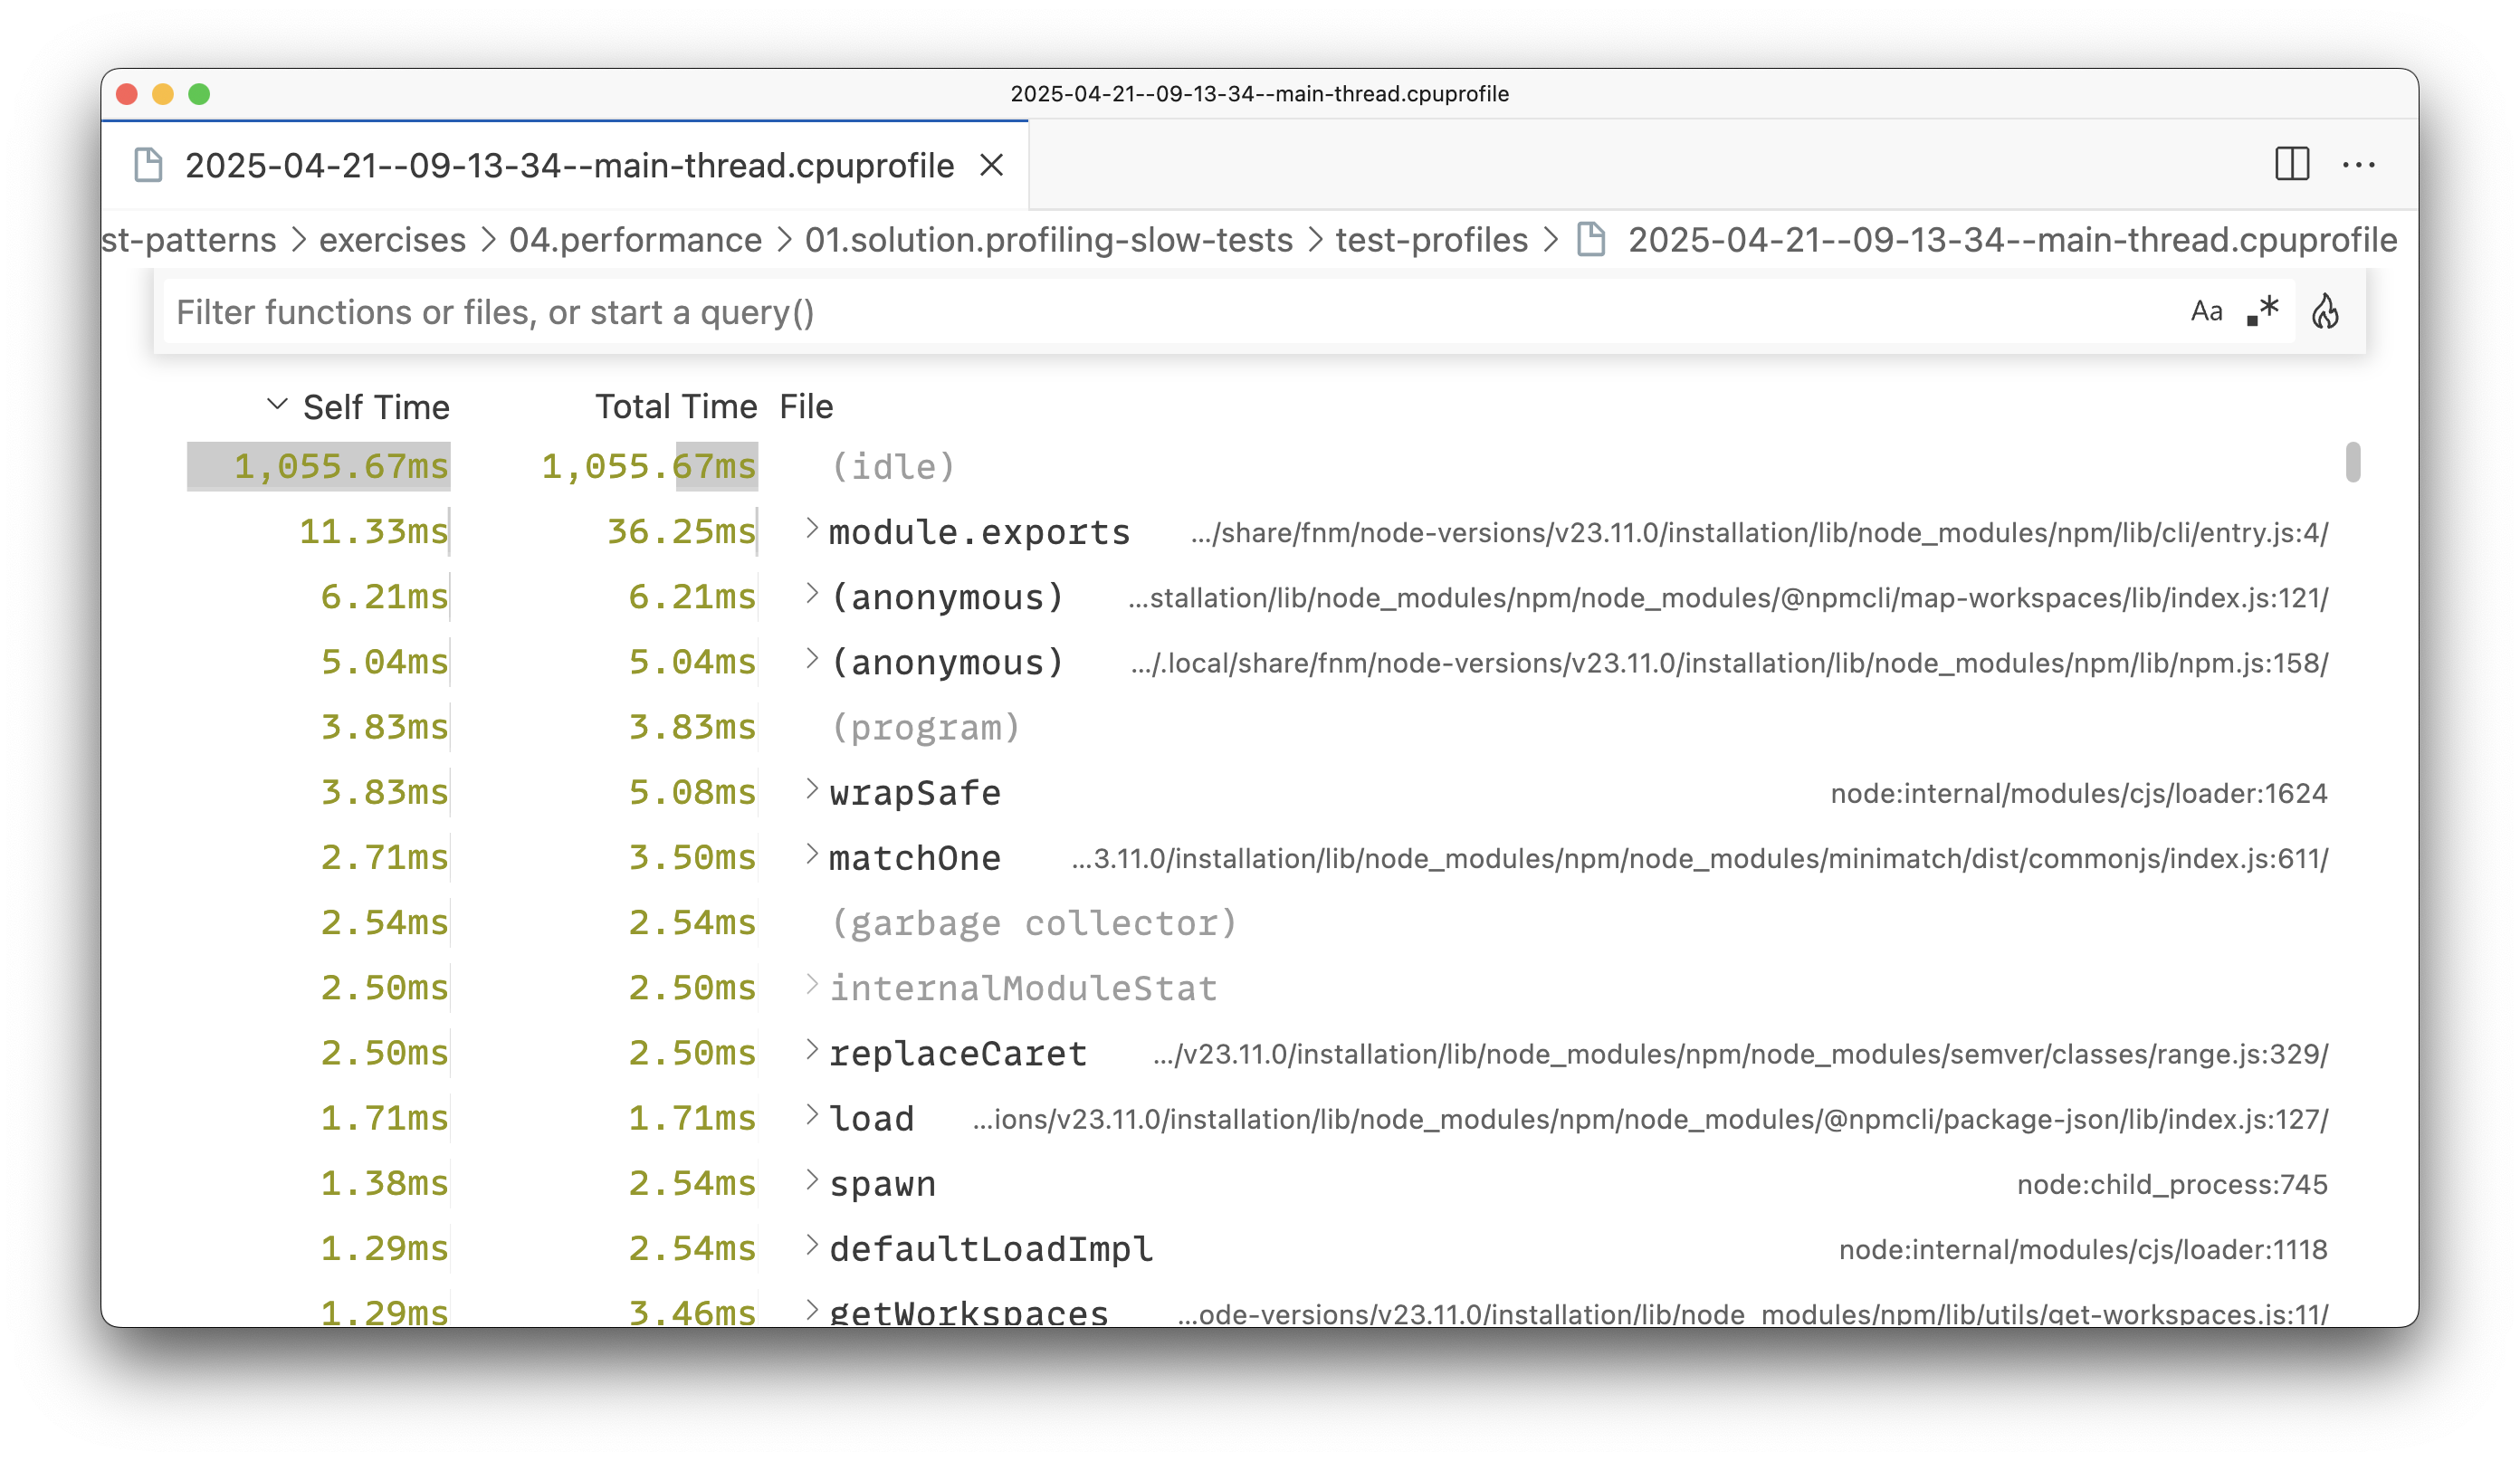Expand the replaceCaret row
Image resolution: width=2520 pixels, height=1461 pixels.
812,1051
